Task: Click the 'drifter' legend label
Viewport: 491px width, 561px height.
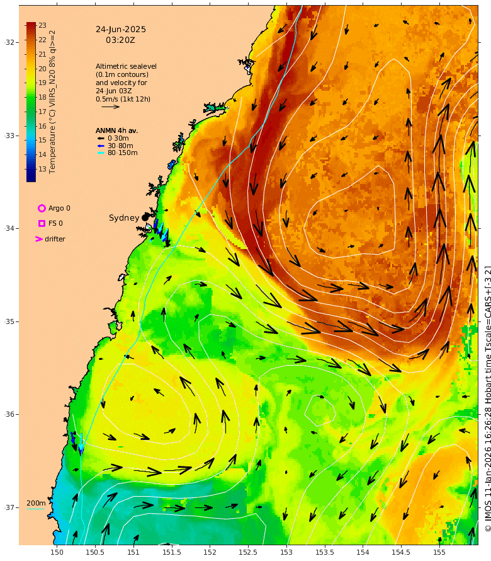Action: click(55, 239)
